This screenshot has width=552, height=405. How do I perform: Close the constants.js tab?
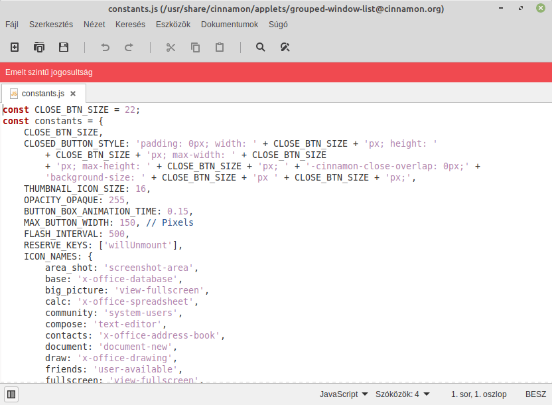(73, 94)
